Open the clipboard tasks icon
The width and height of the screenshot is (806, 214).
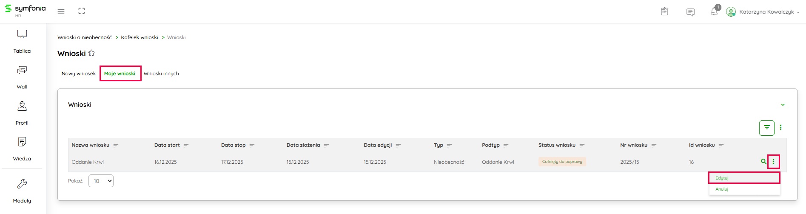(664, 12)
